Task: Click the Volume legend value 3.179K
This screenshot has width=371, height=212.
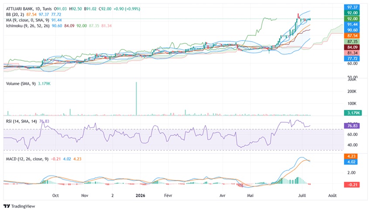Action: coord(44,83)
